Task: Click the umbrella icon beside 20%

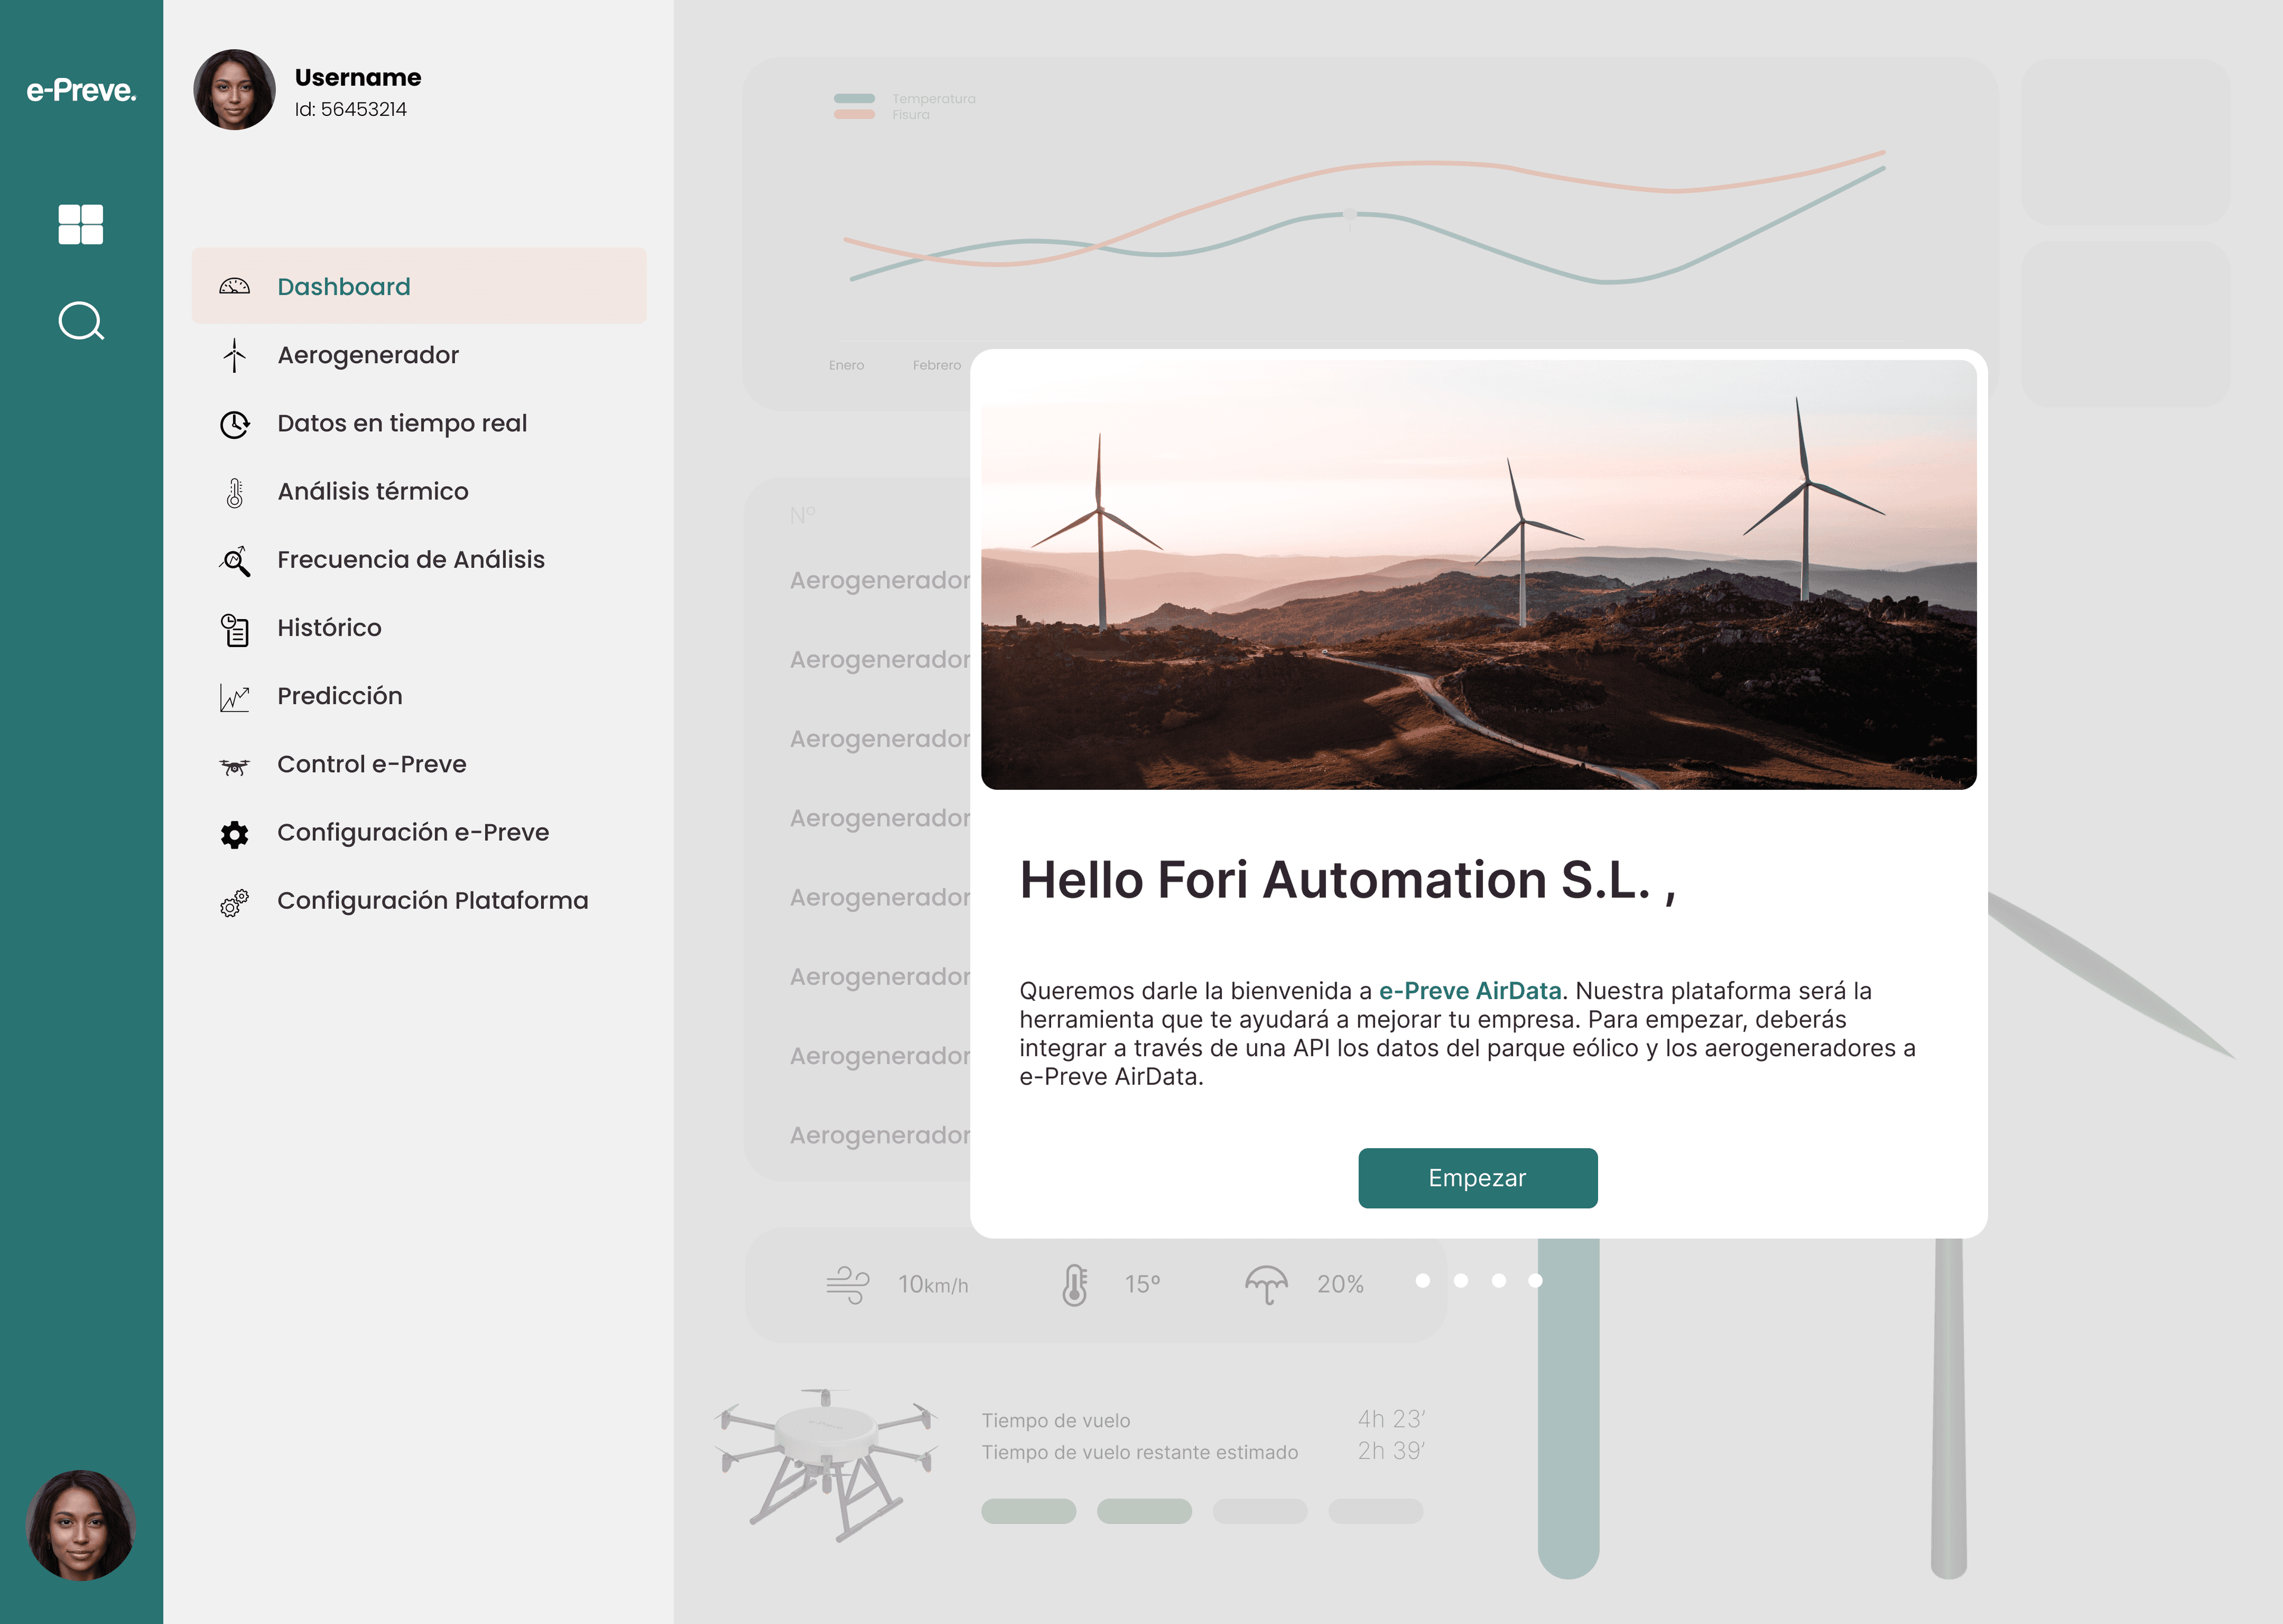Action: (x=1266, y=1284)
